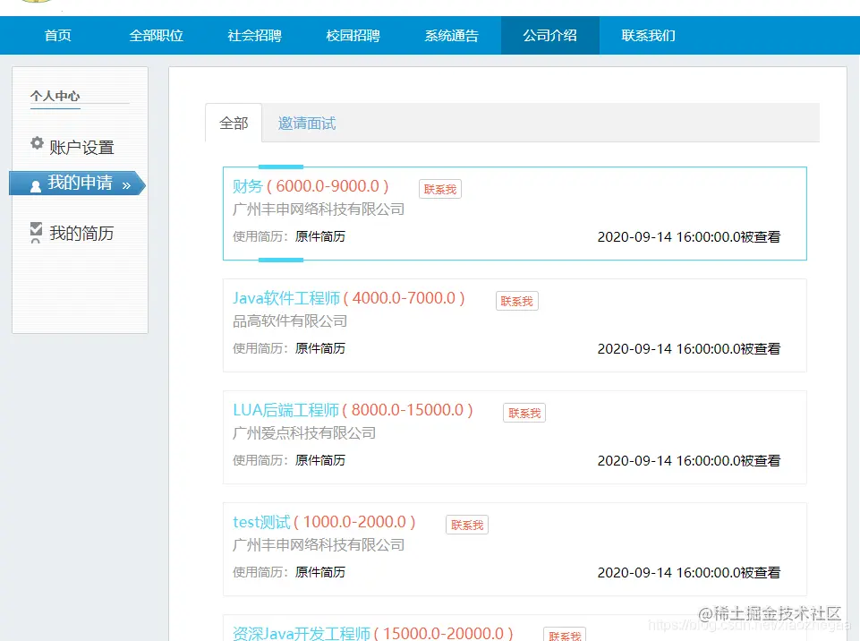Click 原件简历 in the test测试 card

point(320,572)
